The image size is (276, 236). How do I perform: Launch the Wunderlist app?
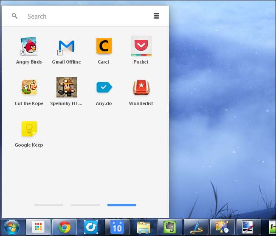(141, 88)
